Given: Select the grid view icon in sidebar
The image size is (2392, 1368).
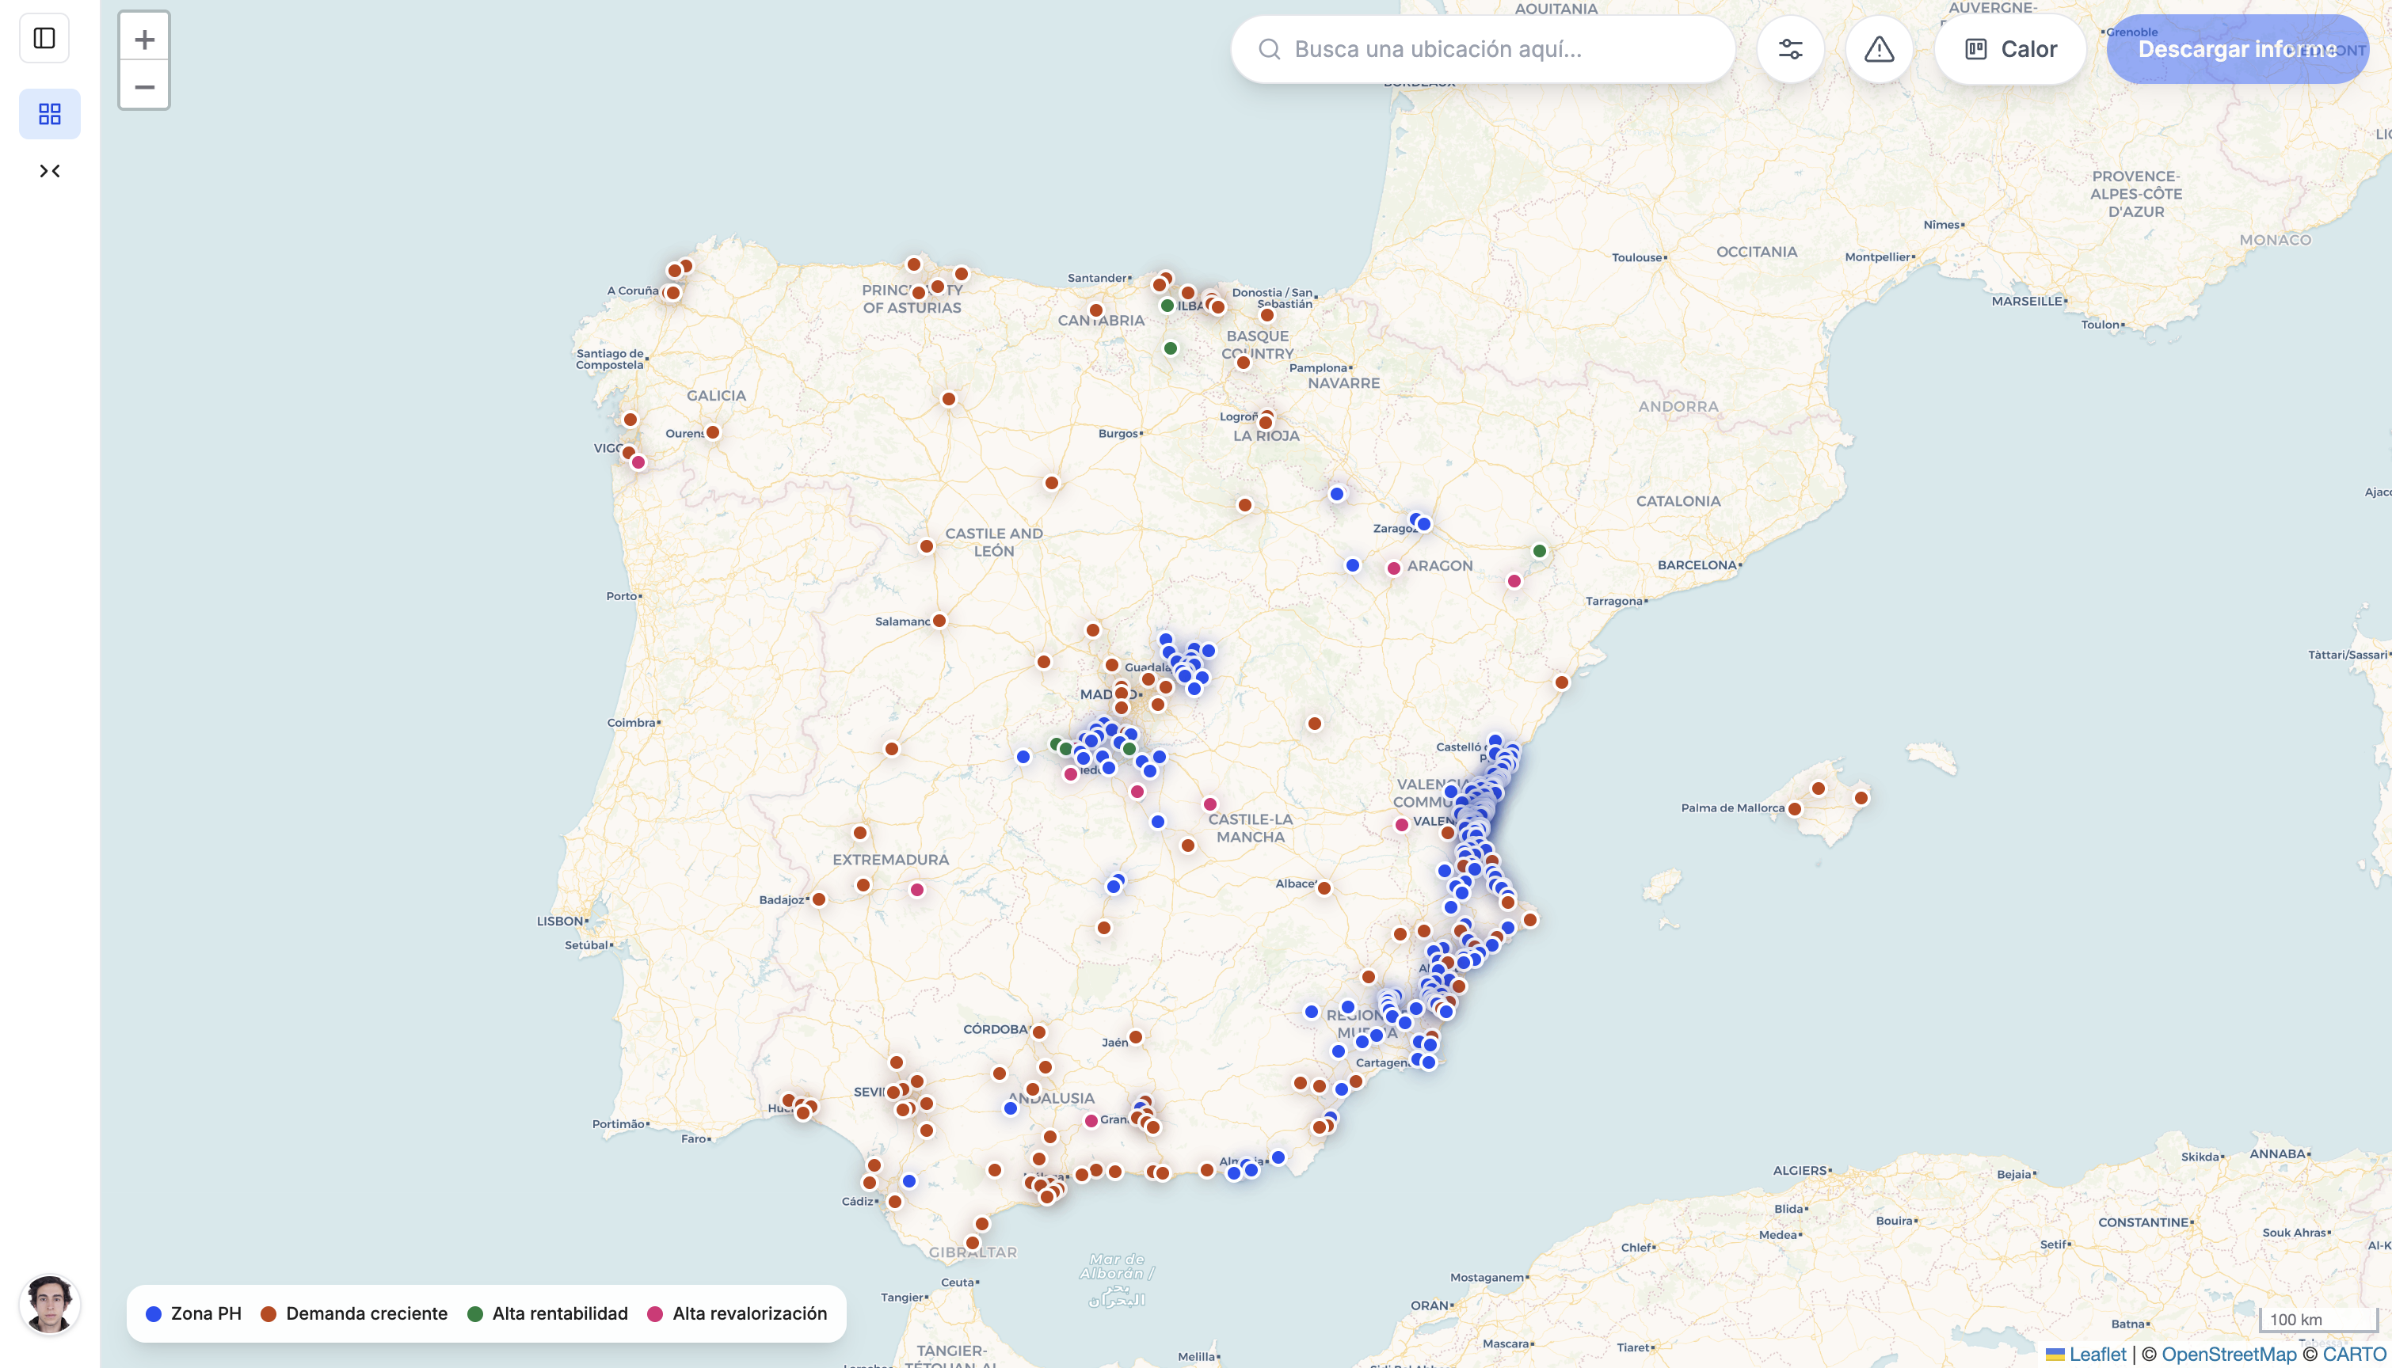Looking at the screenshot, I should pyautogui.click(x=50, y=112).
